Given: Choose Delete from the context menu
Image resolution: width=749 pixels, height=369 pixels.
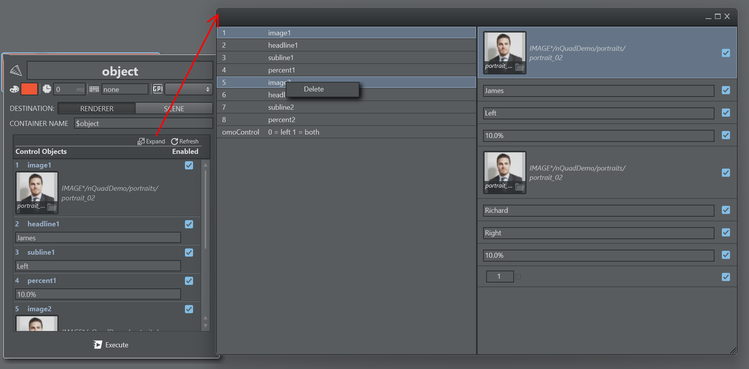Looking at the screenshot, I should [314, 89].
